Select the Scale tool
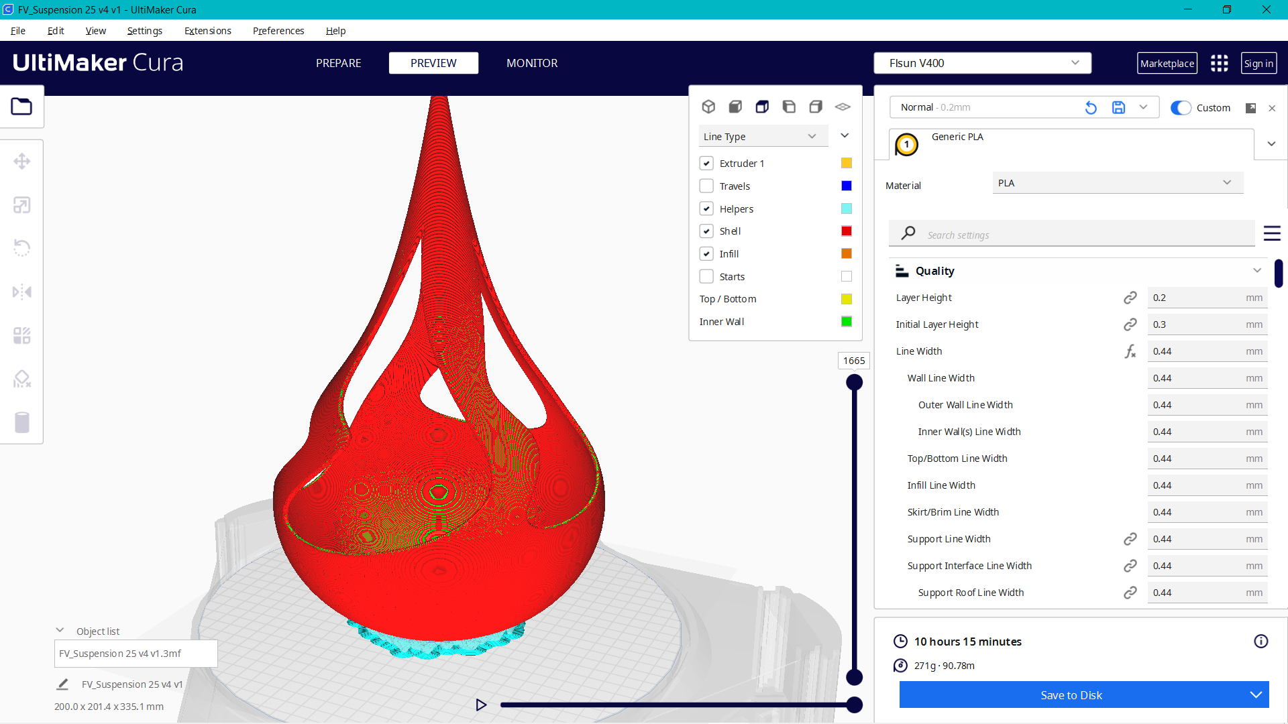This screenshot has width=1288, height=724. click(22, 204)
